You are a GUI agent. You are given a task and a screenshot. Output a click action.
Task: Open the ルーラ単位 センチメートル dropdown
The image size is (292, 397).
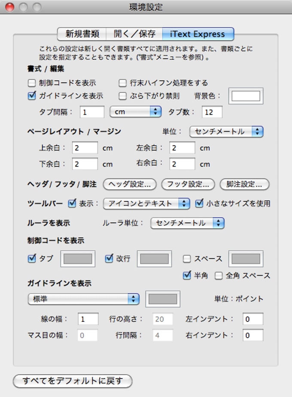[187, 223]
